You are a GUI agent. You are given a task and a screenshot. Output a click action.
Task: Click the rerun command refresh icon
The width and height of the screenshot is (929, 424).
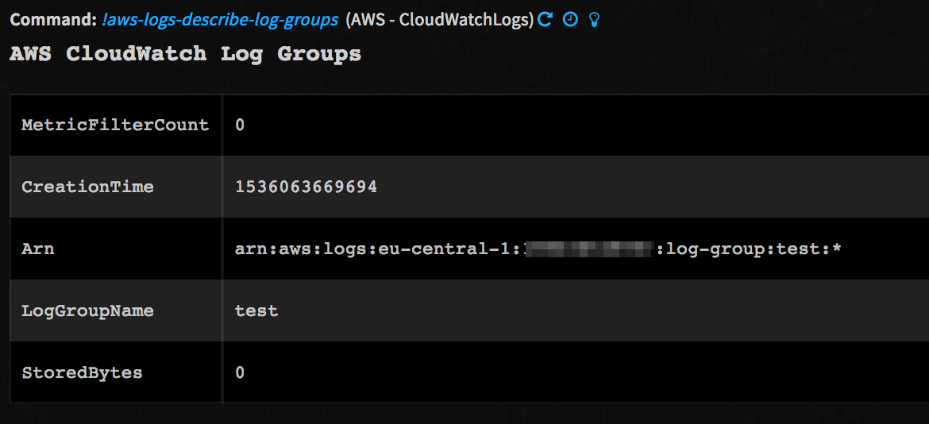(545, 20)
